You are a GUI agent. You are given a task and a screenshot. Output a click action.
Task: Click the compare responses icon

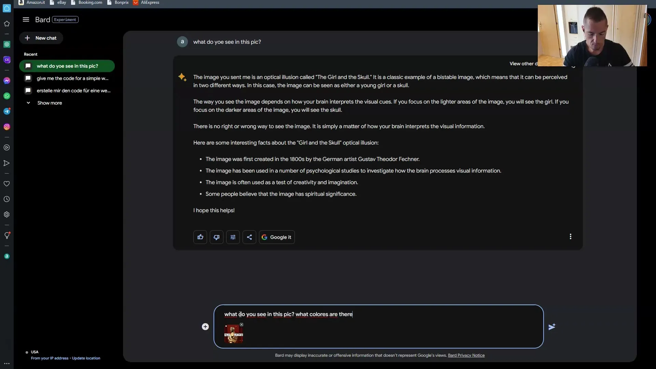point(232,236)
